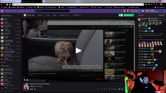Go back with browser back arrow

pyautogui.click(x=2, y=5)
